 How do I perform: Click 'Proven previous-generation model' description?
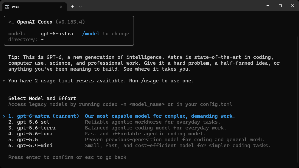click(175, 140)
